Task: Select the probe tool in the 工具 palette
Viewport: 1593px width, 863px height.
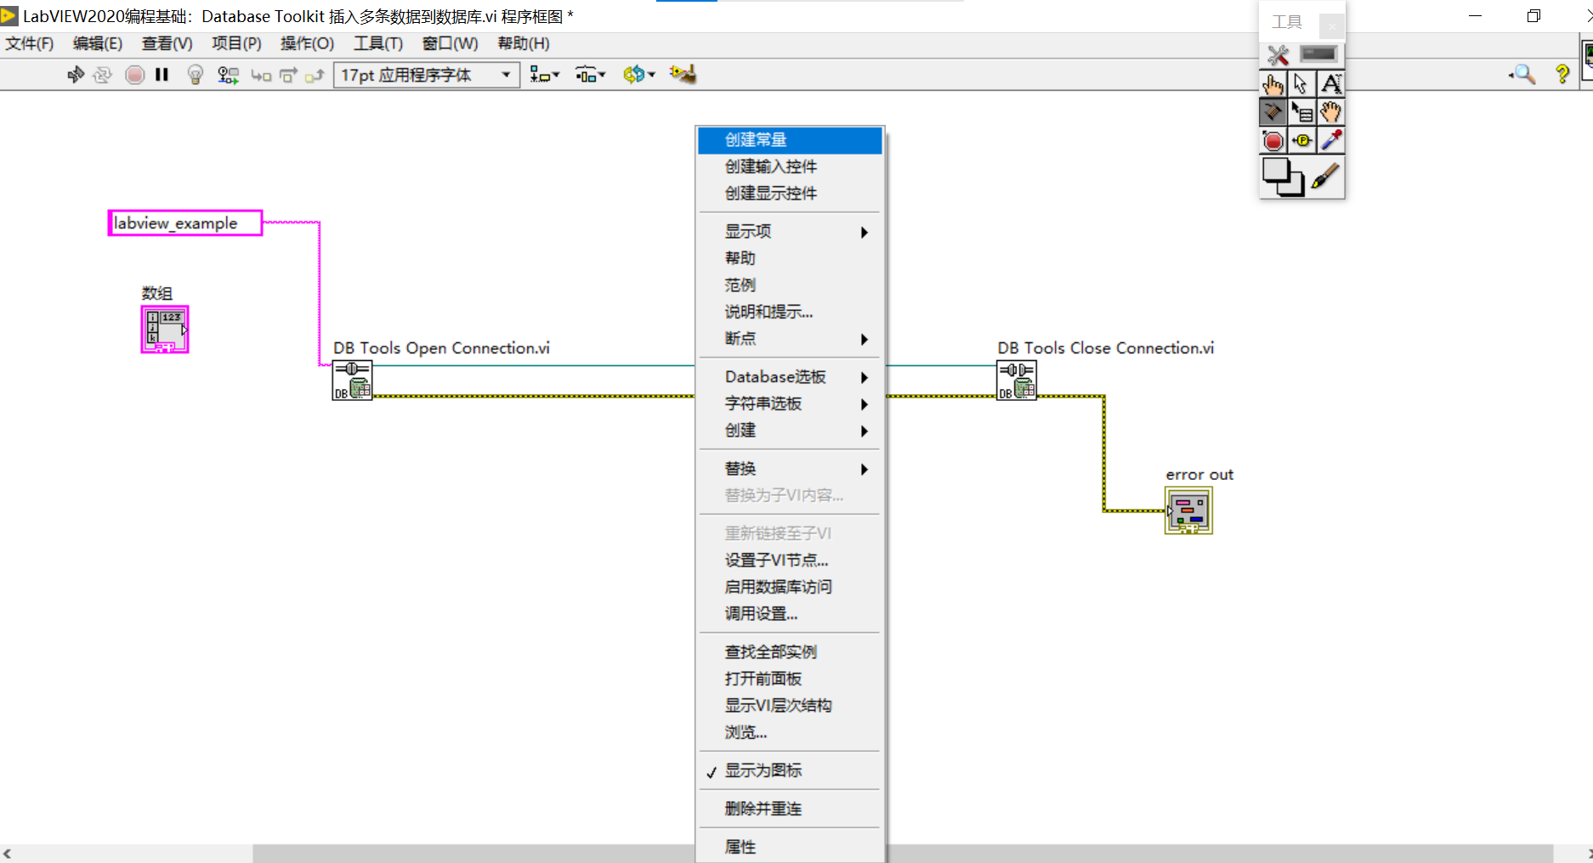Action: tap(1301, 140)
